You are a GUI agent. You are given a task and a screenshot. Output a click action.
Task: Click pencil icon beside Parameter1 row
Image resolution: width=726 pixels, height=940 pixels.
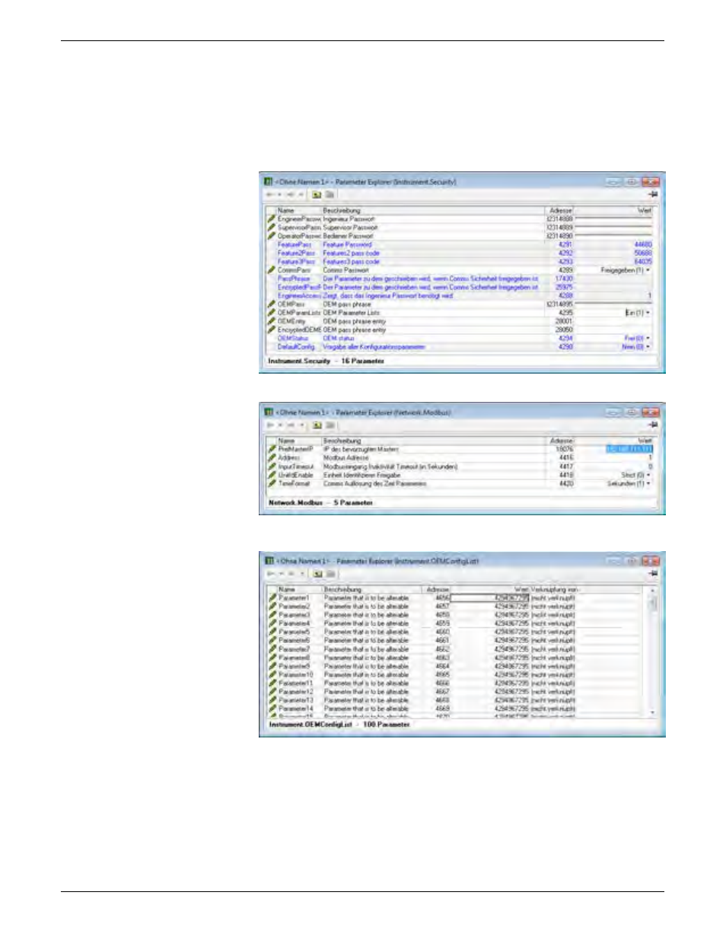272,597
